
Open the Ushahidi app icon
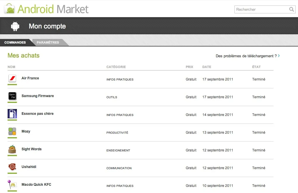coord(12,167)
